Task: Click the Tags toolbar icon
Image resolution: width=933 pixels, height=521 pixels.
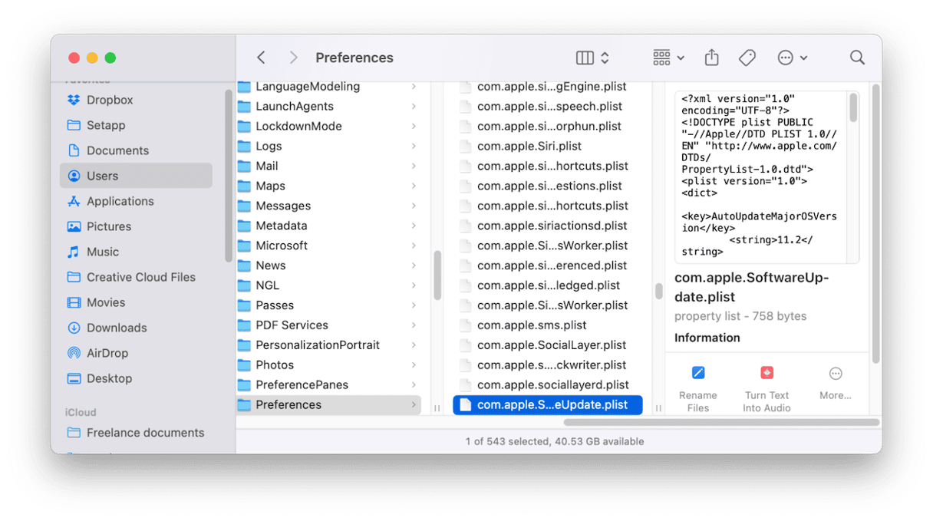Action: coord(747,58)
